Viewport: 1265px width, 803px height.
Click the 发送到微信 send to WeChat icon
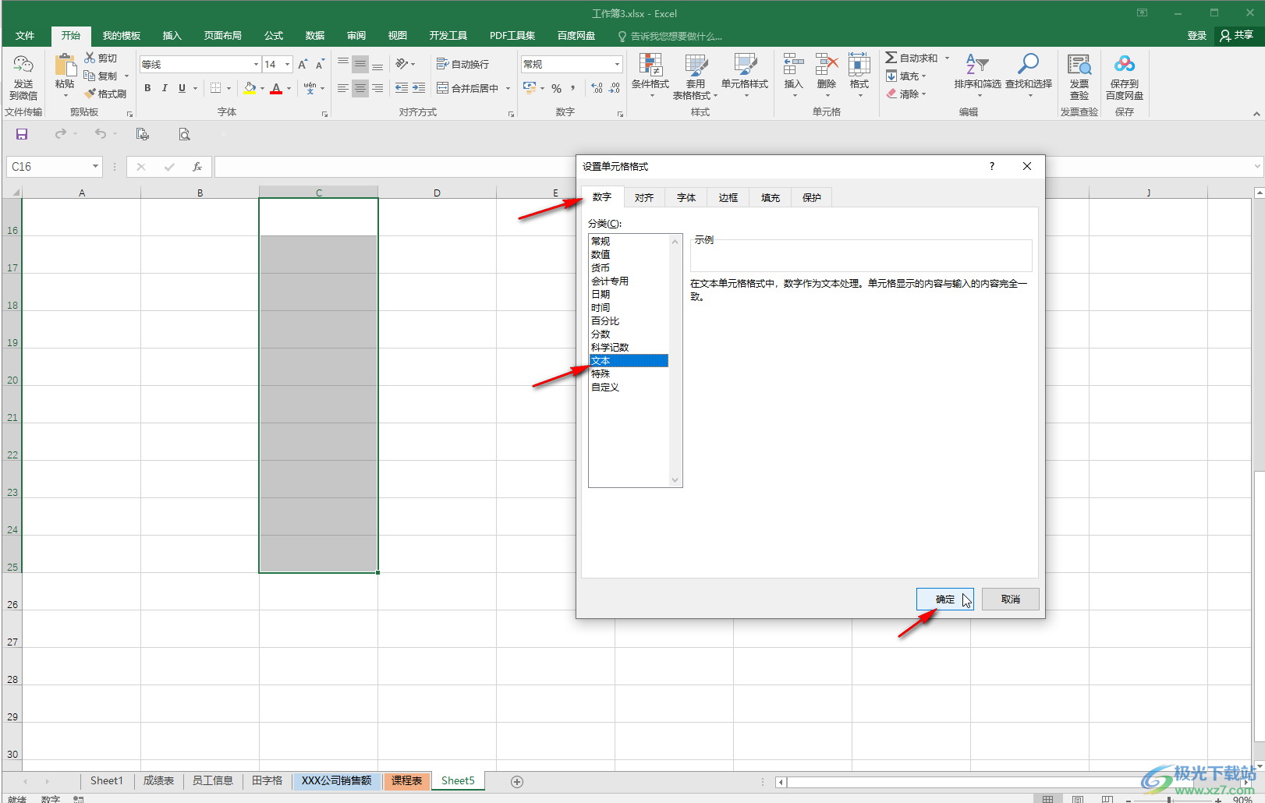pyautogui.click(x=23, y=65)
